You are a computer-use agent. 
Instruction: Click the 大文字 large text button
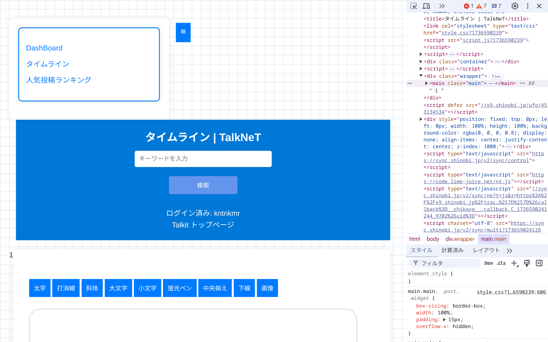tap(118, 288)
